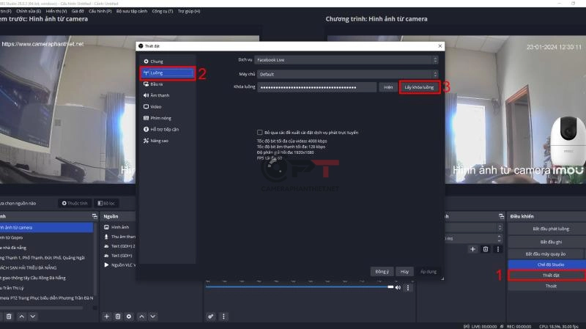The height and width of the screenshot is (329, 586).
Task: Click Bắt đầu ghi start recording
Action: (551, 242)
